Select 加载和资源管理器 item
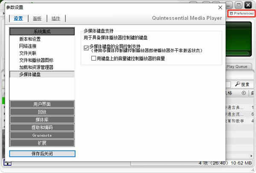This screenshot has width=256, height=173. click(x=36, y=67)
